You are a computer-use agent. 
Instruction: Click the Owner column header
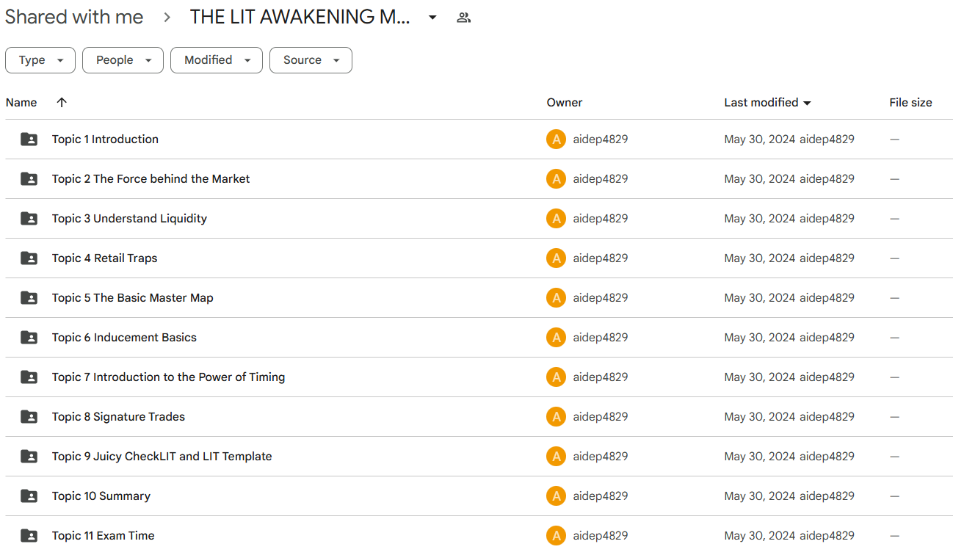(x=565, y=103)
